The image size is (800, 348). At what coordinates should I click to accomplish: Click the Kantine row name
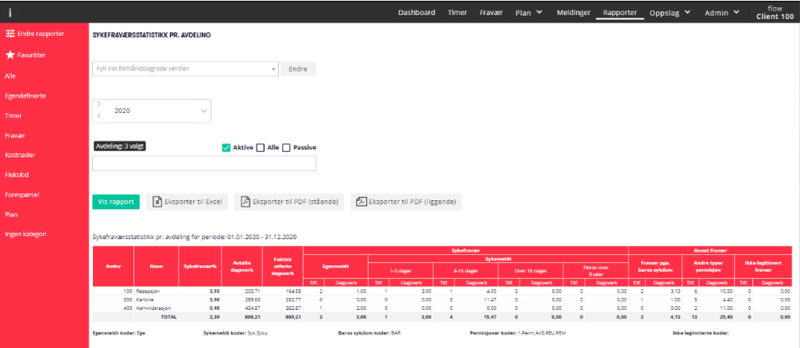coord(145,300)
